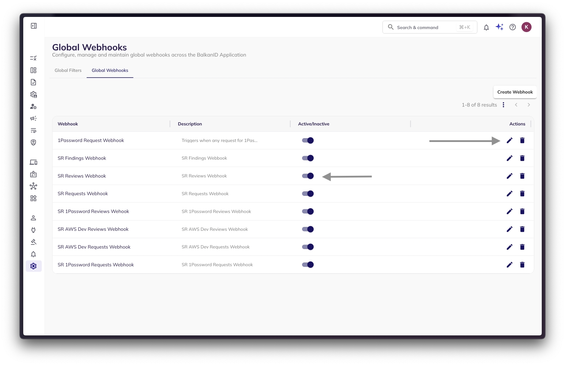Open the AI sparkle assistant icon
This screenshot has width=565, height=365.
pyautogui.click(x=499, y=27)
